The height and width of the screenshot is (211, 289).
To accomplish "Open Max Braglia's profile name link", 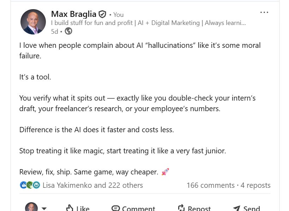I will pyautogui.click(x=74, y=14).
